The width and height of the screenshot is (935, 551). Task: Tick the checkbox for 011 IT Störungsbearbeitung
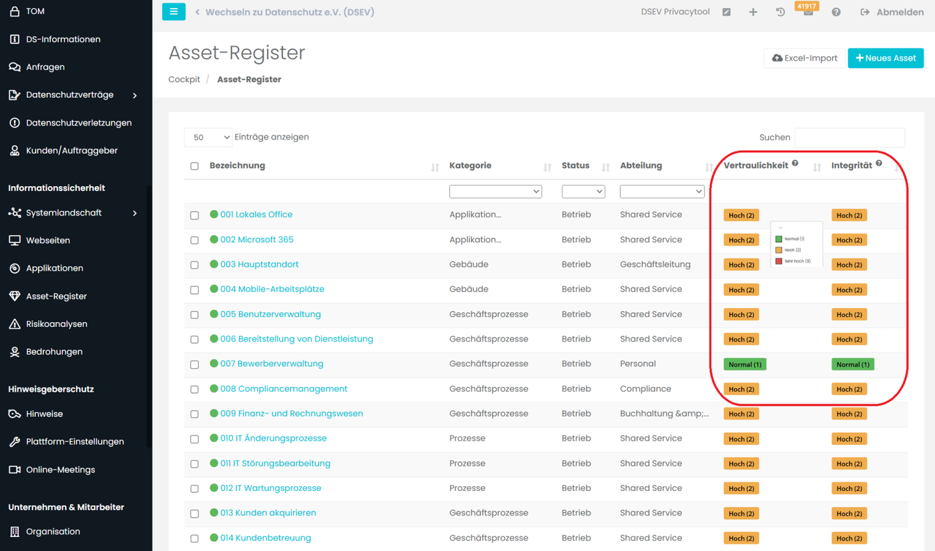(x=194, y=464)
